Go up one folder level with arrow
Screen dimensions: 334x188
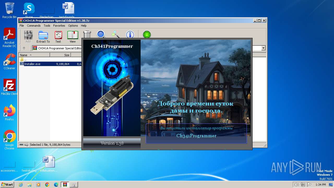tap(24, 48)
